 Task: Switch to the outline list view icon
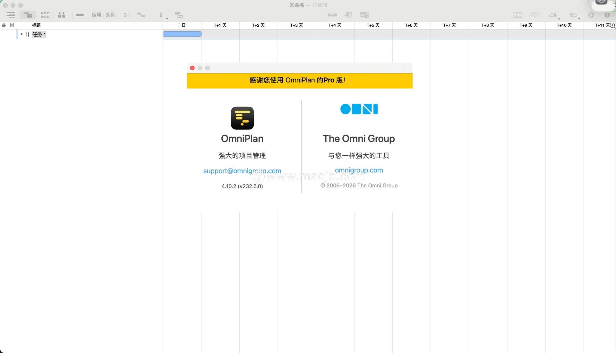11,15
